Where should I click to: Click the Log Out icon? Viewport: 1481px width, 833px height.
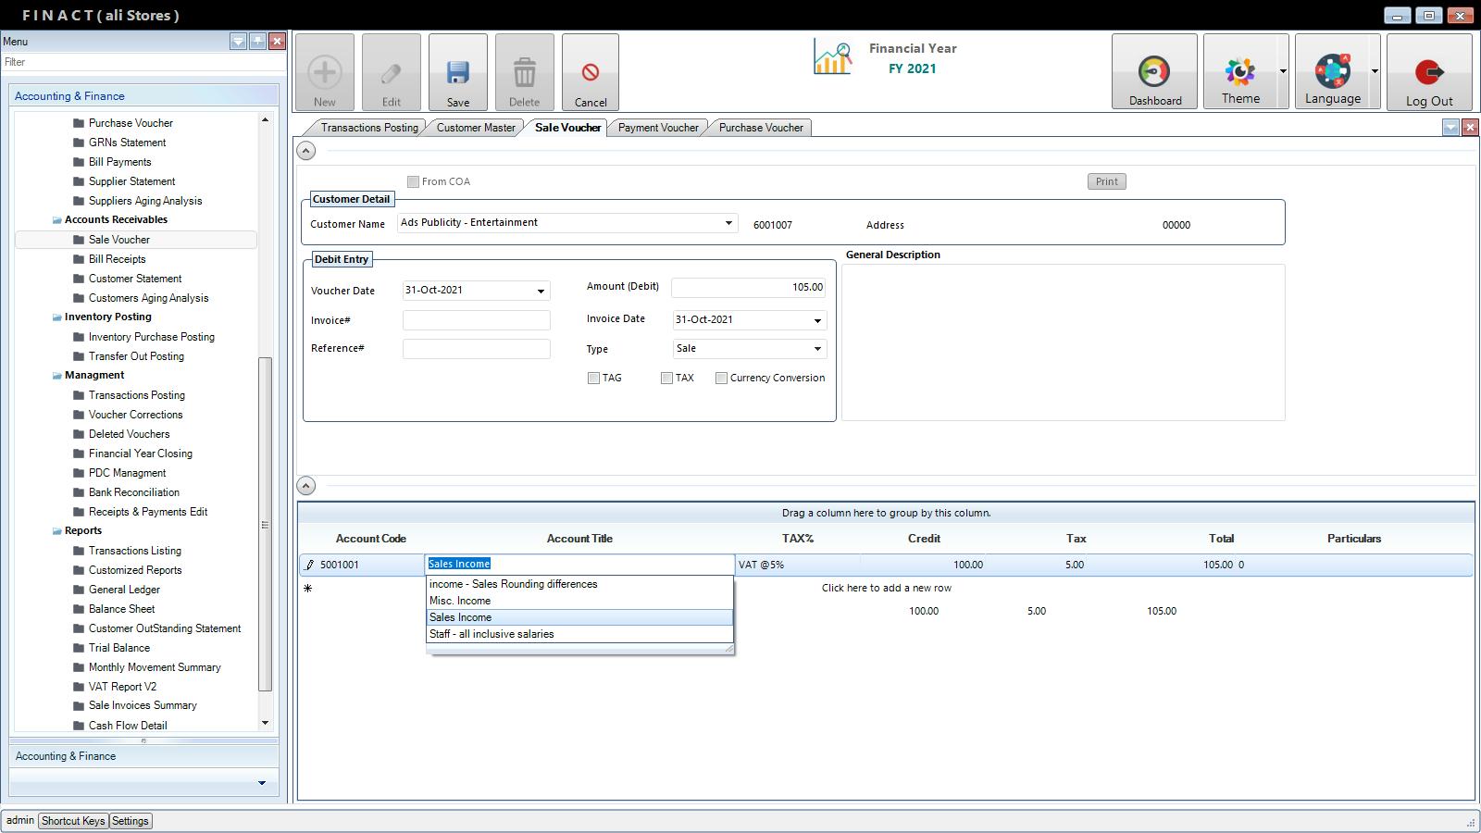point(1428,72)
